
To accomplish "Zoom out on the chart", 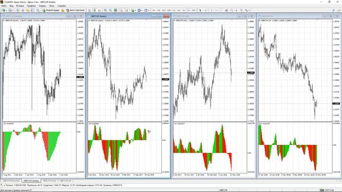I will click(x=111, y=10).
